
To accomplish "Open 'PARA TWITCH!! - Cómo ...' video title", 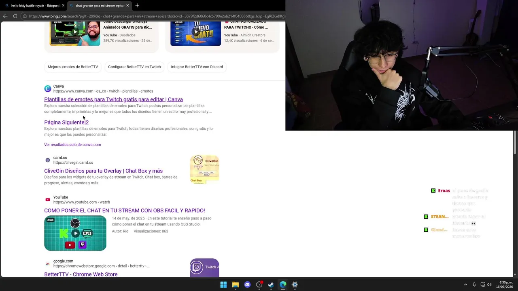I will click(x=246, y=27).
